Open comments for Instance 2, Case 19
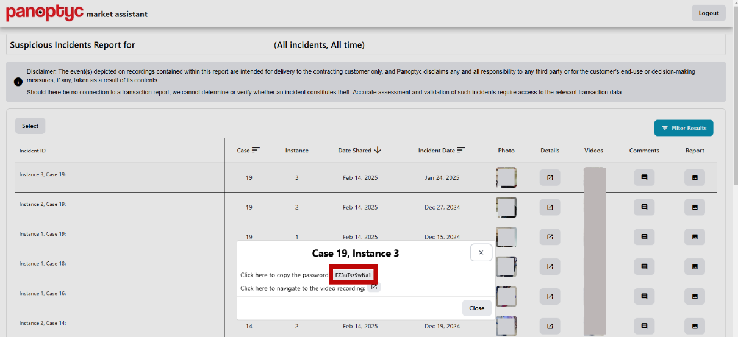Screen dimensions: 738x337 pyautogui.click(x=644, y=207)
